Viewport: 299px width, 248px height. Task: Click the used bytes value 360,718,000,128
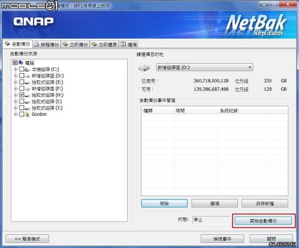[211, 81]
